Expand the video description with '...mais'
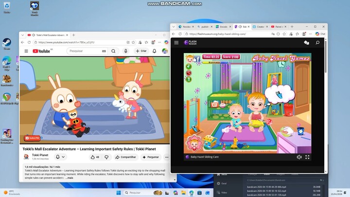The width and height of the screenshot is (350, 197). pyautogui.click(x=70, y=178)
